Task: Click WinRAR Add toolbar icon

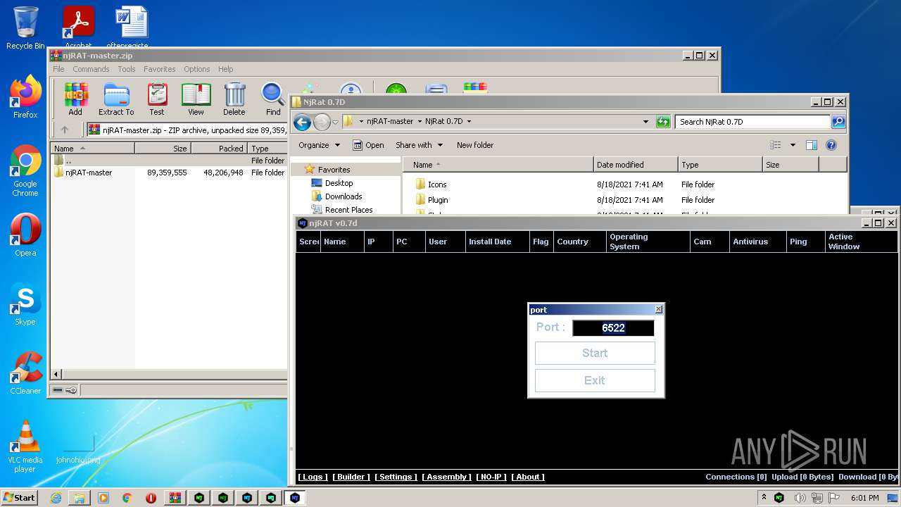Action: [x=75, y=99]
